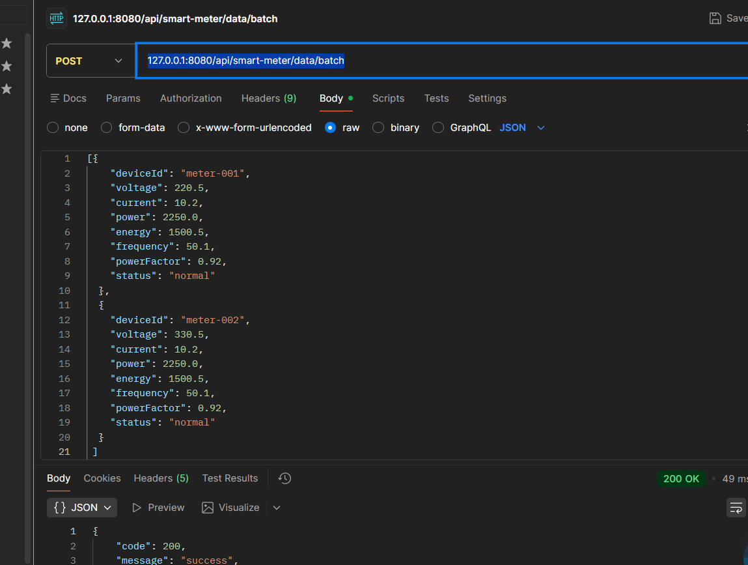Click the top star icon in sidebar
748x565 pixels.
coord(7,44)
